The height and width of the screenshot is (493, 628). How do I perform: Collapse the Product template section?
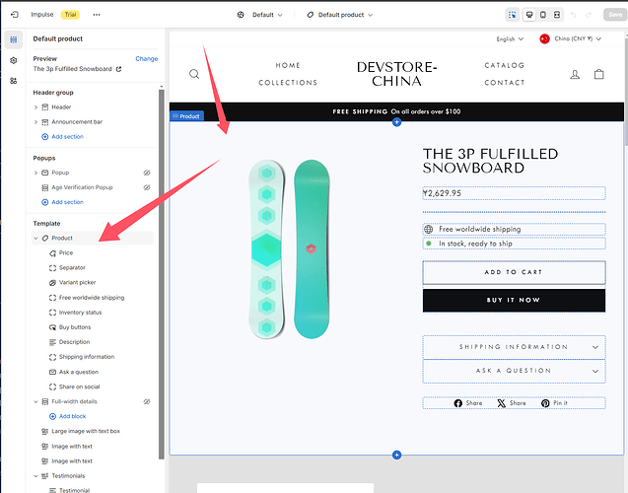pyautogui.click(x=35, y=239)
